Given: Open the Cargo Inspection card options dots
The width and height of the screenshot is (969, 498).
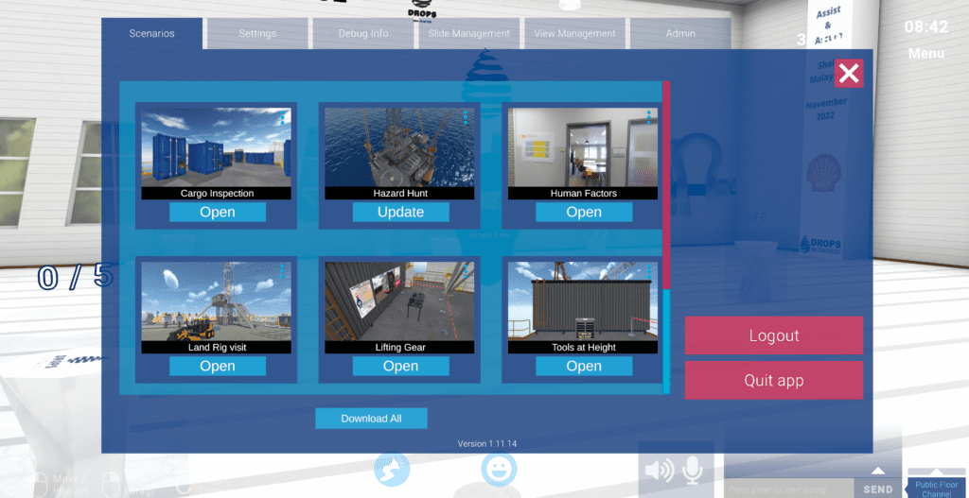Looking at the screenshot, I should (x=283, y=118).
